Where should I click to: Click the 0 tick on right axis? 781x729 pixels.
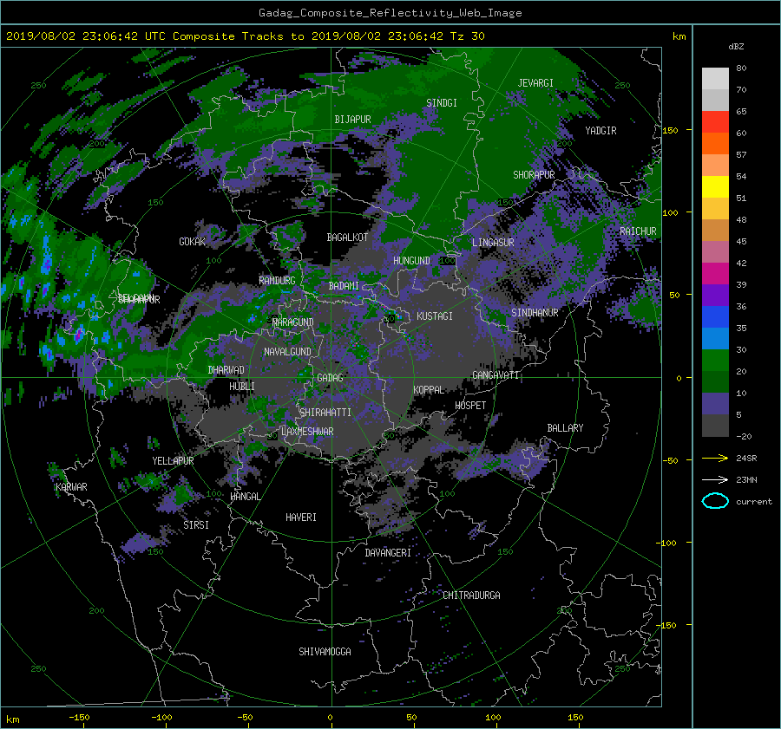(x=679, y=378)
